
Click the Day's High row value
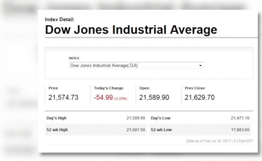point(136,118)
